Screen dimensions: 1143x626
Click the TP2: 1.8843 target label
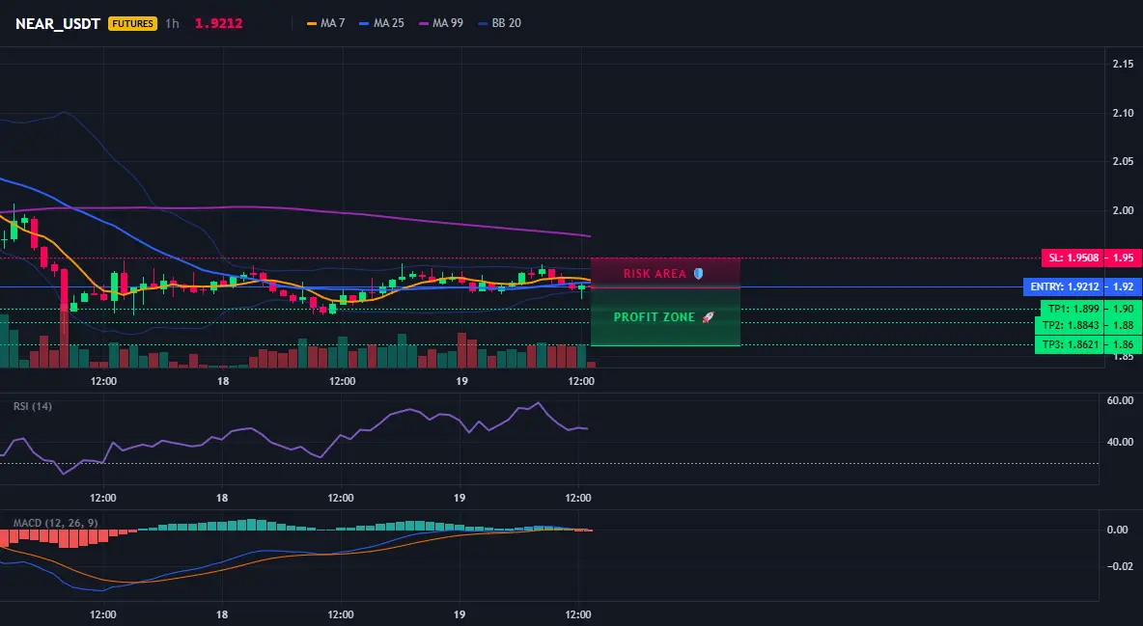1070,326
